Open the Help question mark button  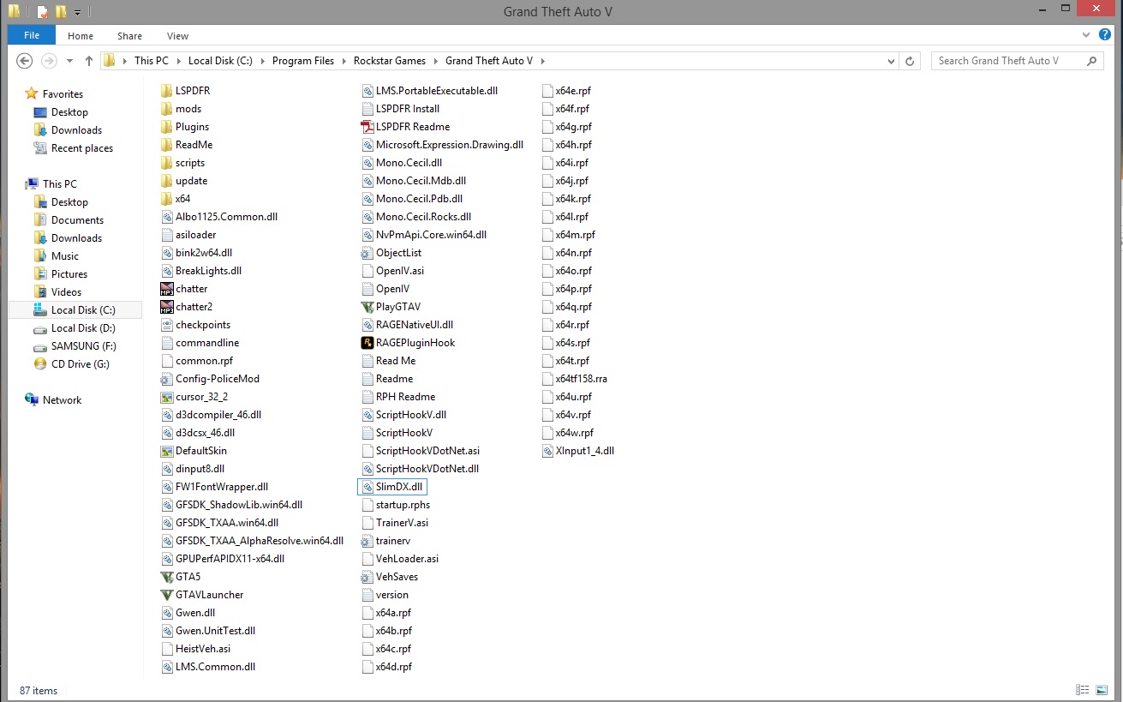[1105, 35]
